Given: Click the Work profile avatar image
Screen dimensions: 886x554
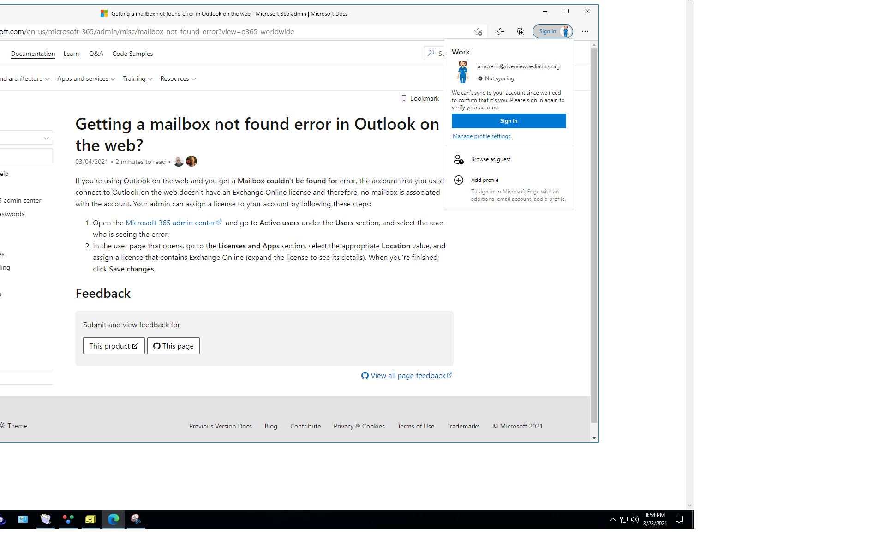Looking at the screenshot, I should tap(462, 72).
